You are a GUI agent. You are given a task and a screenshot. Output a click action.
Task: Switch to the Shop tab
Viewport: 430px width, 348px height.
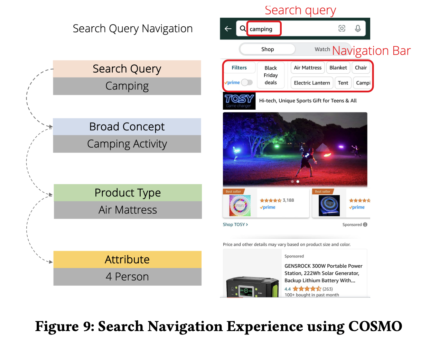[268, 49]
